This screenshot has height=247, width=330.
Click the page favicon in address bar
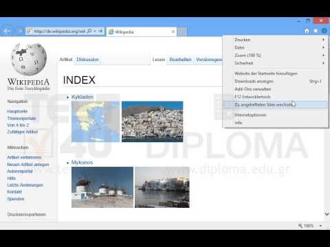point(30,31)
